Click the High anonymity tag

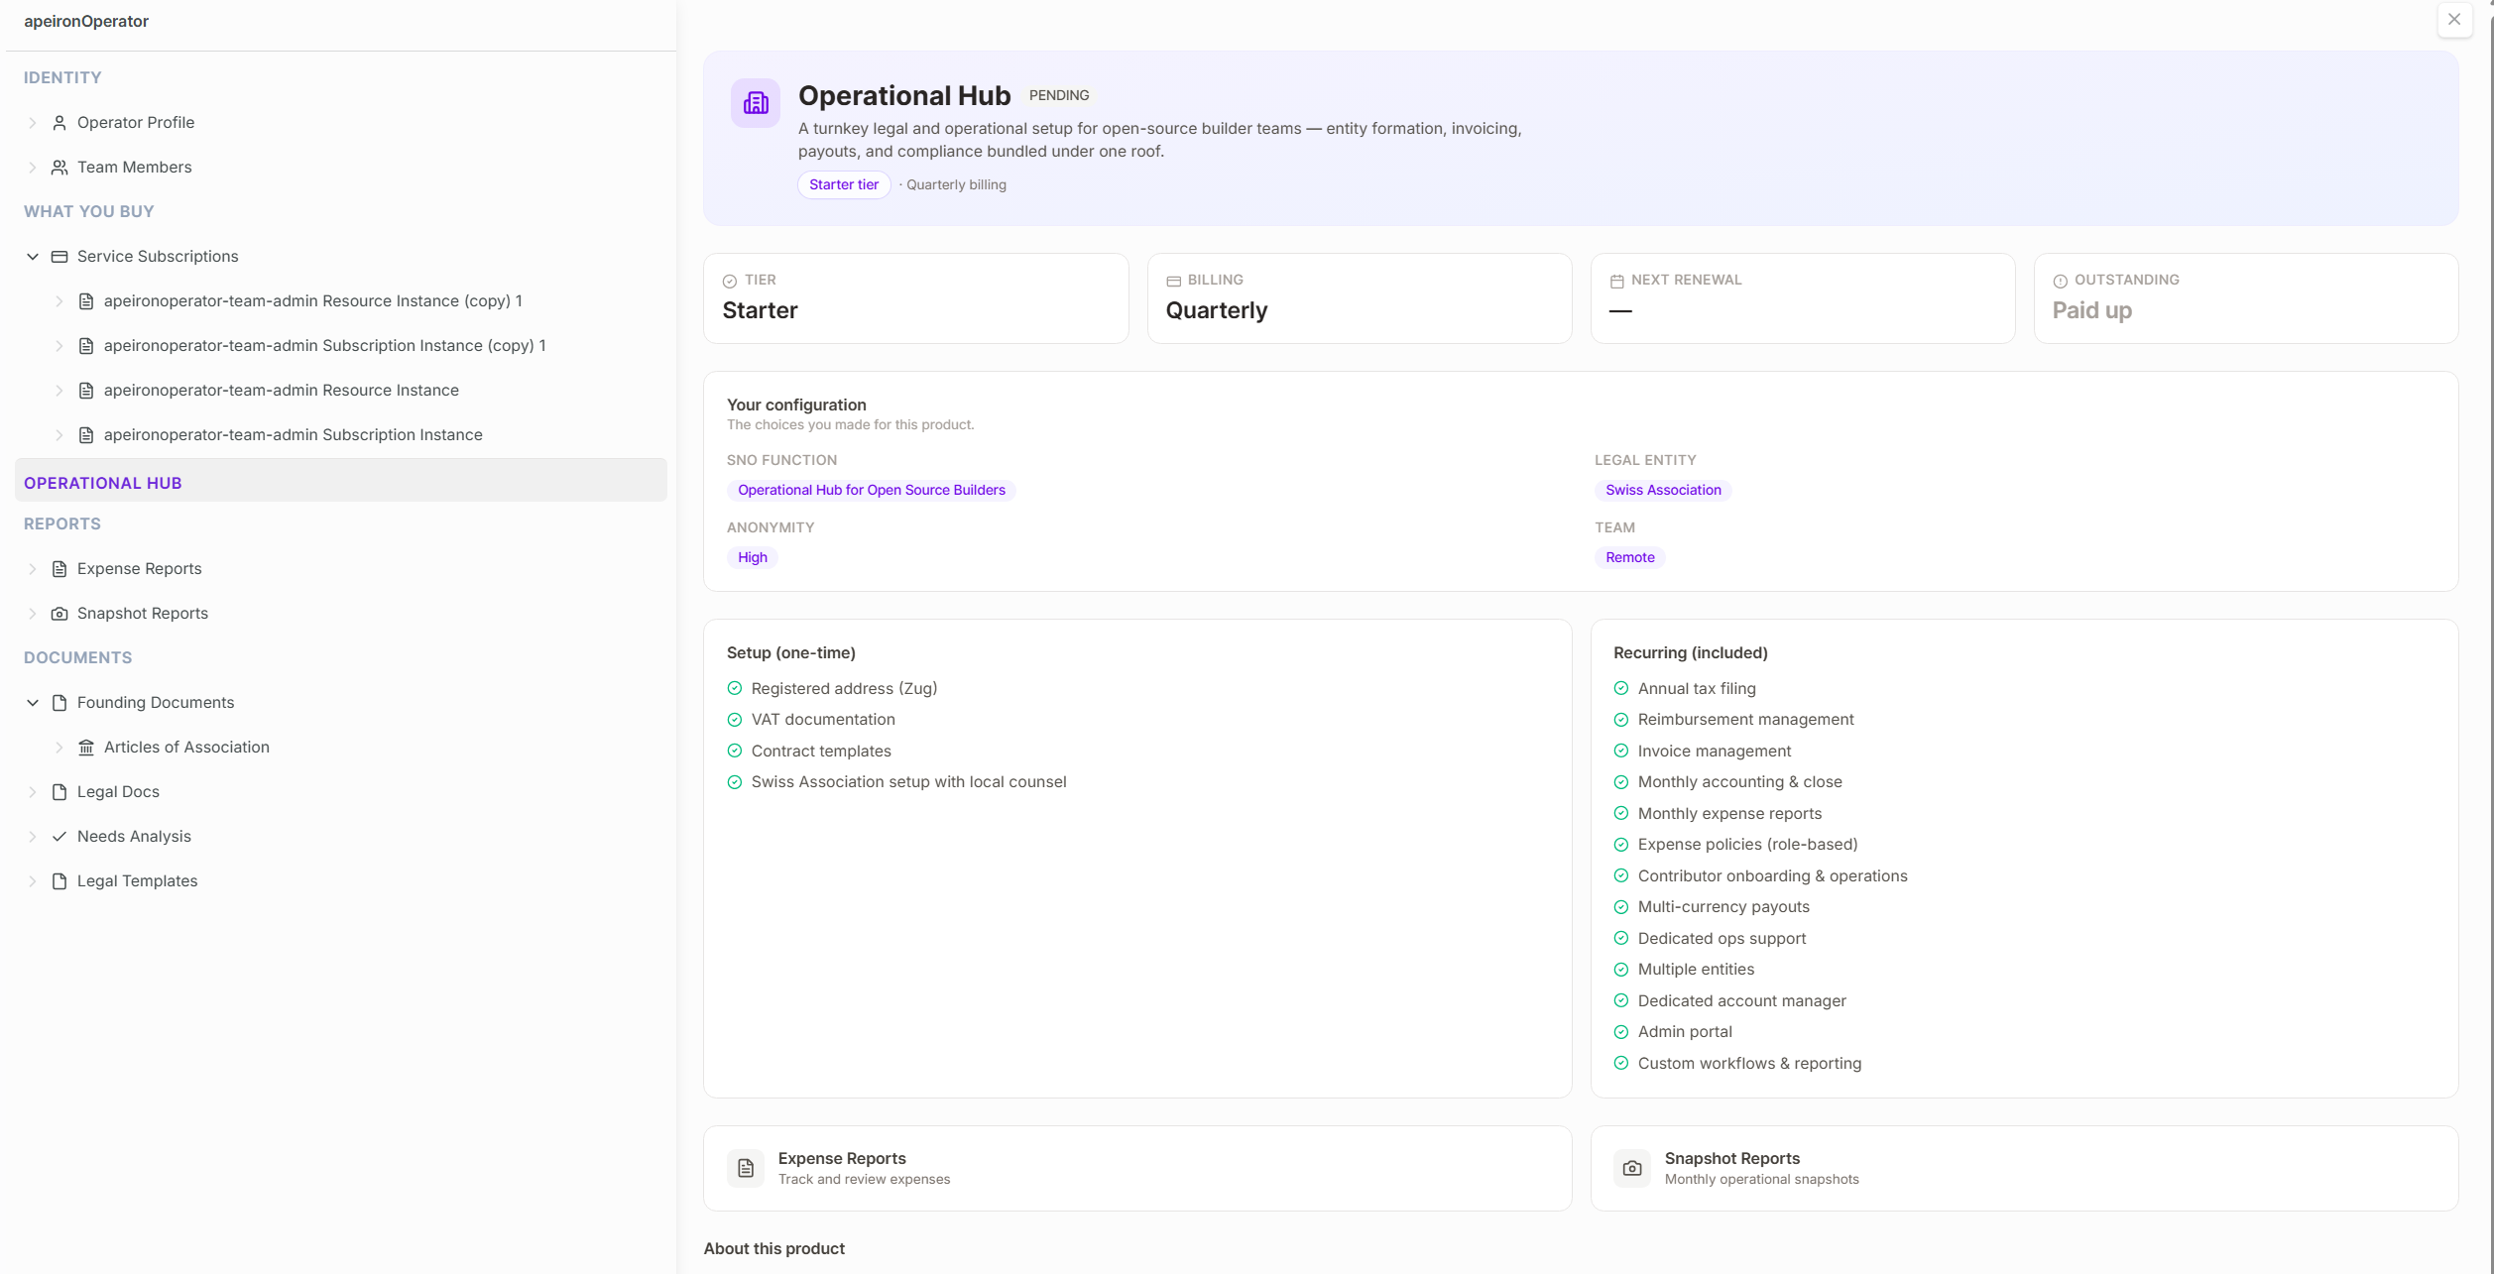[x=753, y=558]
